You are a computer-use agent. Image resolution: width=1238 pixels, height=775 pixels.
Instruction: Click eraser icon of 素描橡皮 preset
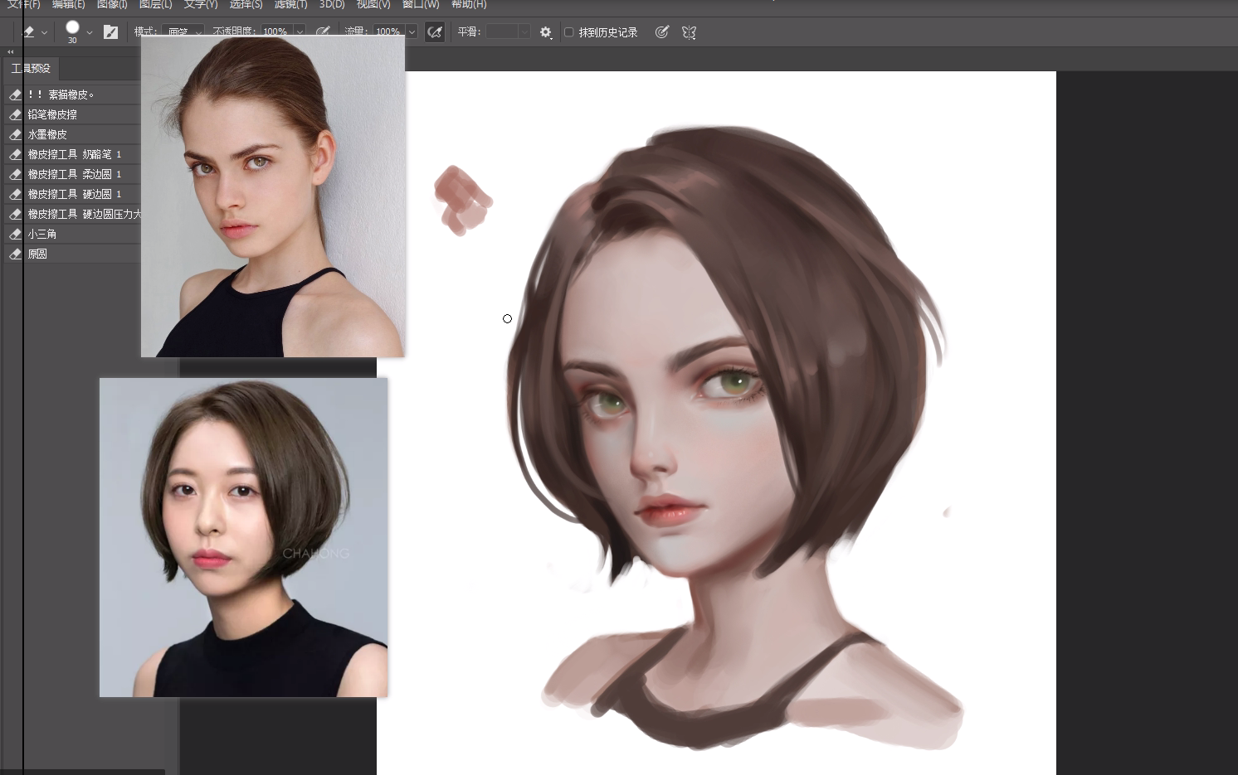[x=15, y=94]
